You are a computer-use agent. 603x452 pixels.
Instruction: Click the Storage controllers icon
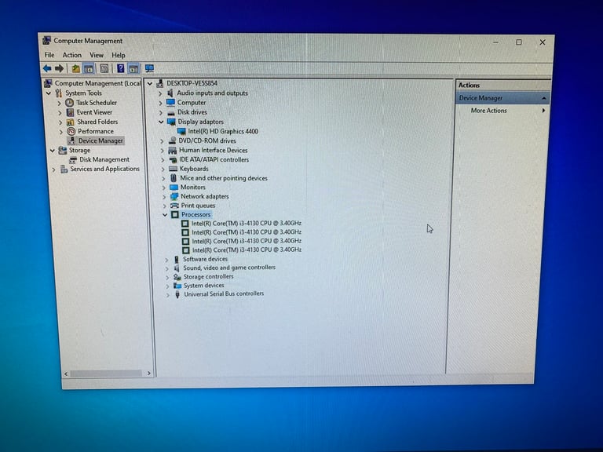tap(177, 277)
